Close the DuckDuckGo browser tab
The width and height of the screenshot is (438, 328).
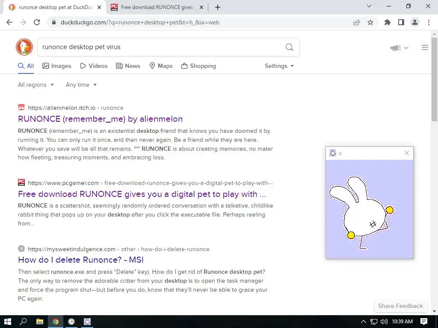[99, 8]
